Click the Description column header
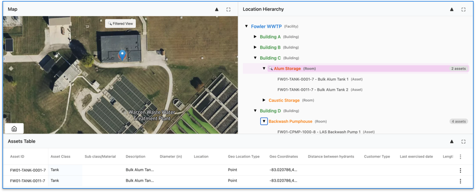 click(135, 156)
